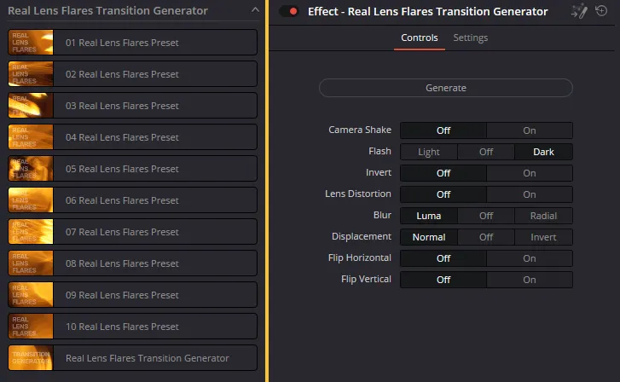Set Displacement to Normal
This screenshot has width=620, height=382.
point(429,237)
